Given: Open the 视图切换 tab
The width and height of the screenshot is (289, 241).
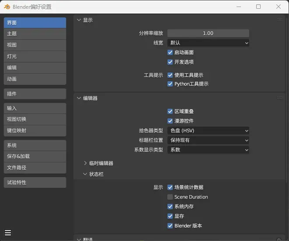Looking at the screenshot, I should coord(35,120).
